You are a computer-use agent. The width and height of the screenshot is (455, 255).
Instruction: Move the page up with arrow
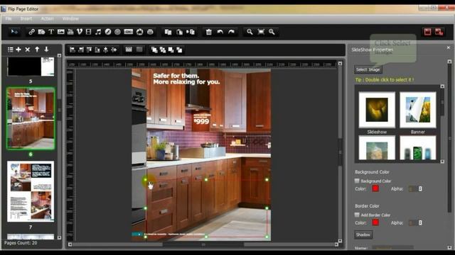tap(37, 50)
